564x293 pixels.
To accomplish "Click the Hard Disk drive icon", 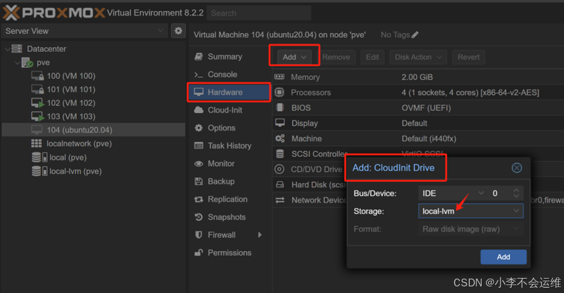I will click(x=280, y=184).
